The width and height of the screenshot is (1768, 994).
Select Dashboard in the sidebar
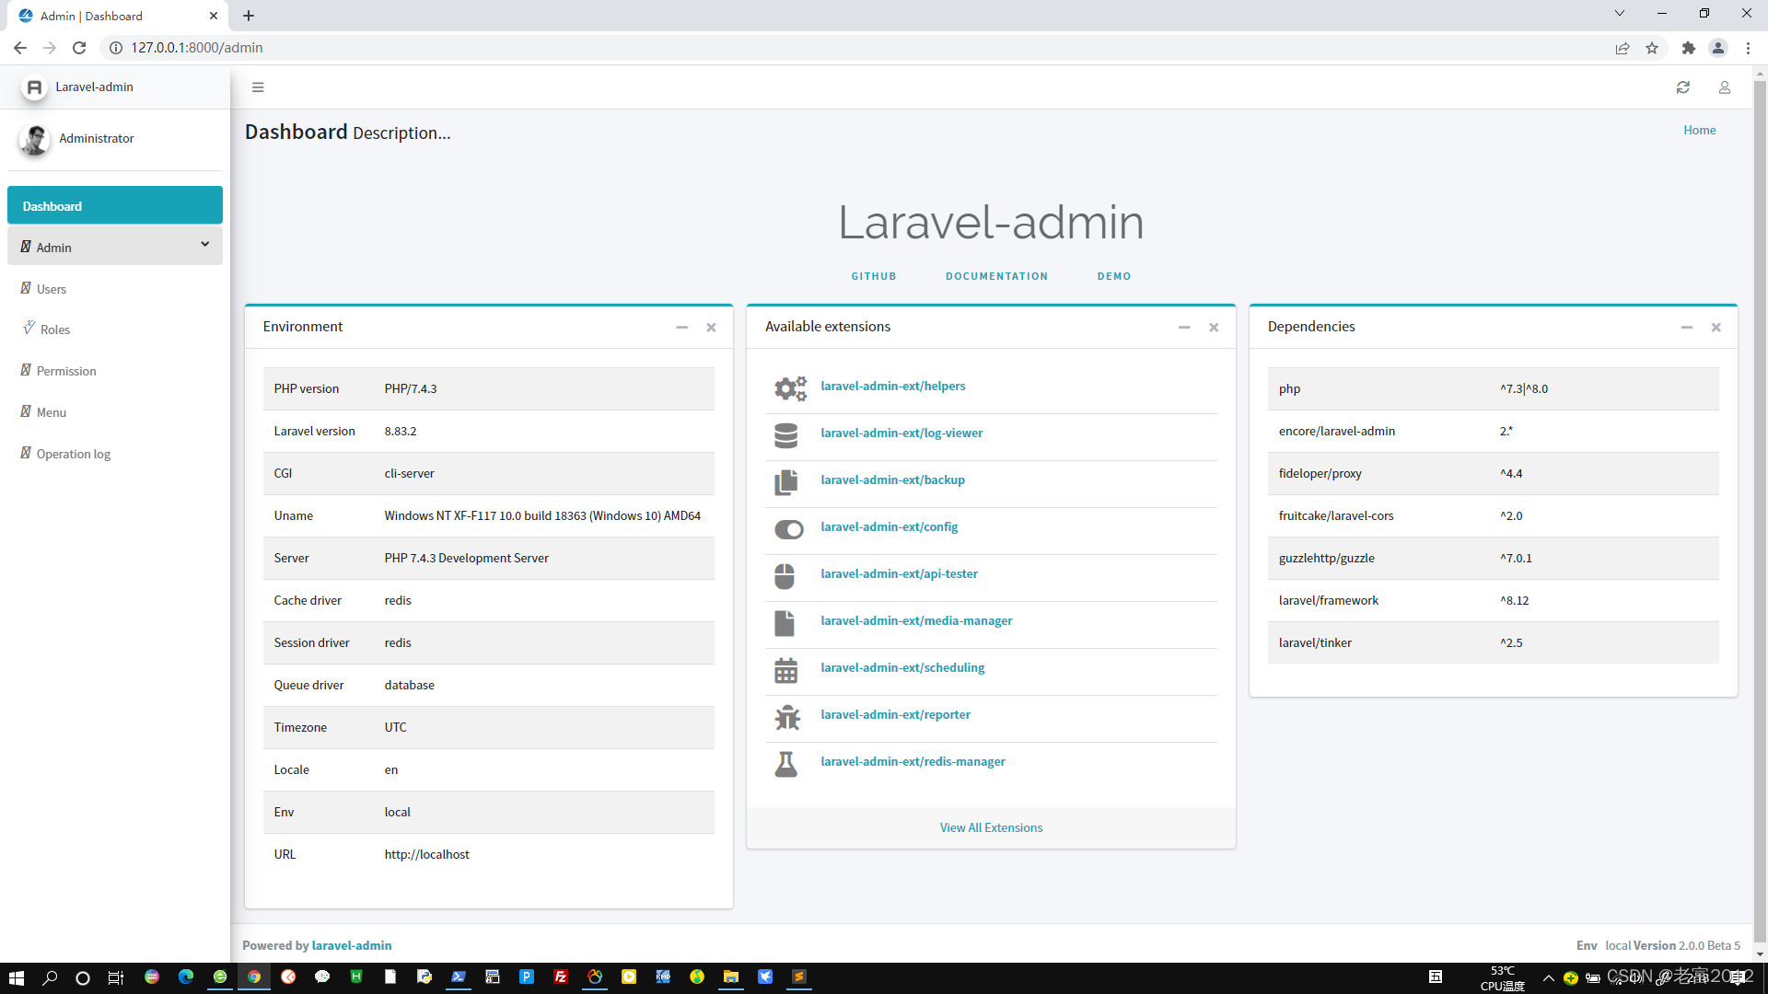(x=115, y=205)
